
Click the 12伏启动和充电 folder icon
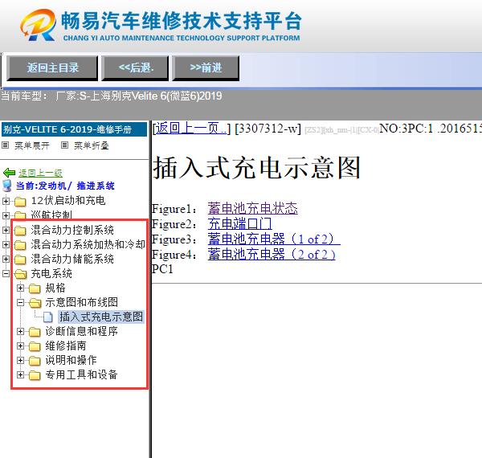coord(20,202)
